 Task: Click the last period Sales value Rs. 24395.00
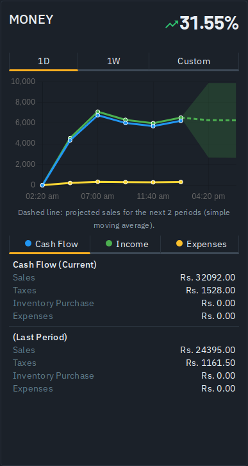(x=208, y=350)
